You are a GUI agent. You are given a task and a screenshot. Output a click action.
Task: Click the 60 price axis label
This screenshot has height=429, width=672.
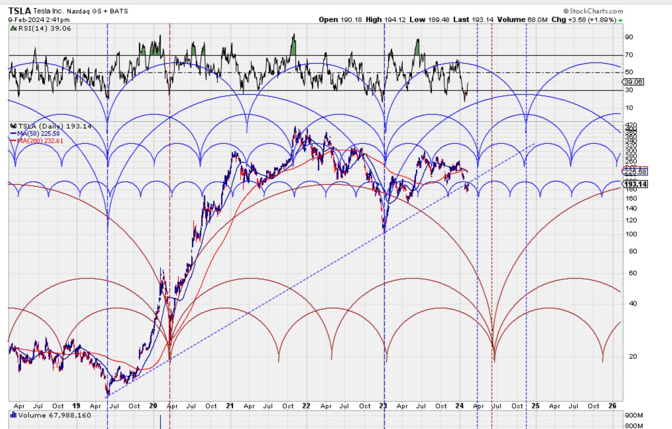pyautogui.click(x=633, y=273)
